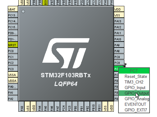Image resolution: width=157 pixels, height=117 pixels.
Task: Select the PA0 pin
Action: tap(13, 87)
